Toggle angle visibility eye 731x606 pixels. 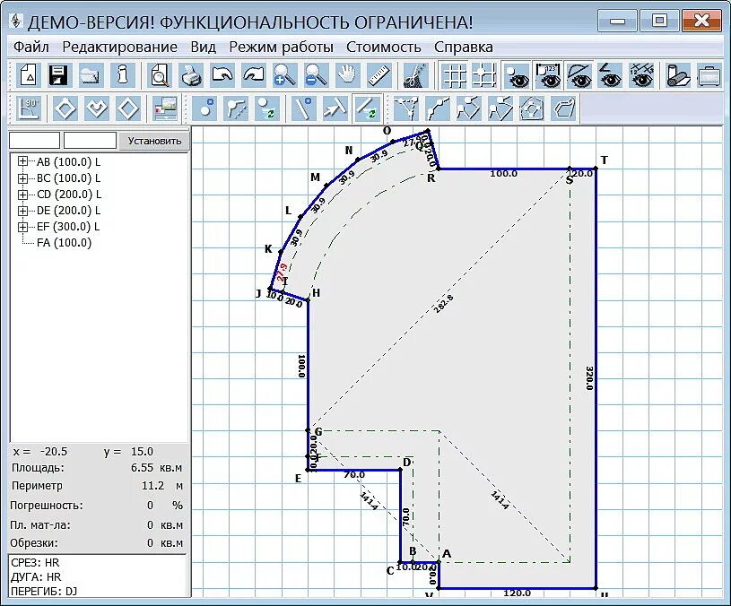pyautogui.click(x=611, y=74)
